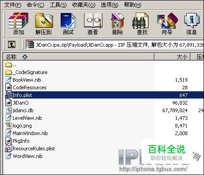Select the _CodeSignature folder name
This screenshot has height=175, width=204.
click(x=30, y=72)
